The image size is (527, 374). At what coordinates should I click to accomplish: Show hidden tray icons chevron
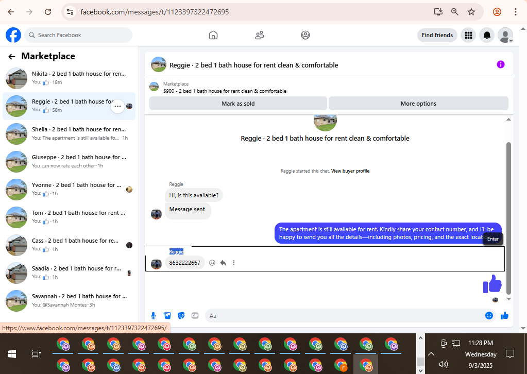point(431,354)
